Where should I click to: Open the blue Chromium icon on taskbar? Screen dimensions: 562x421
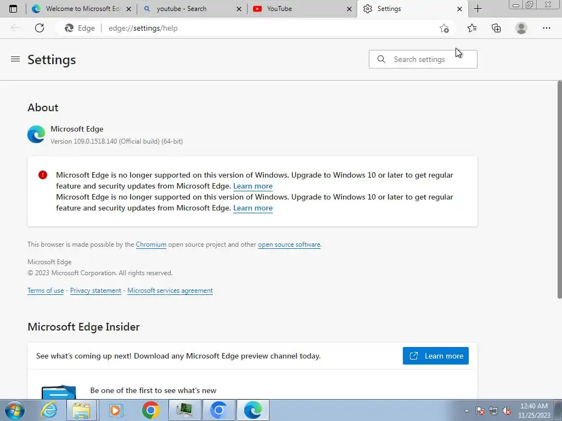pos(219,410)
